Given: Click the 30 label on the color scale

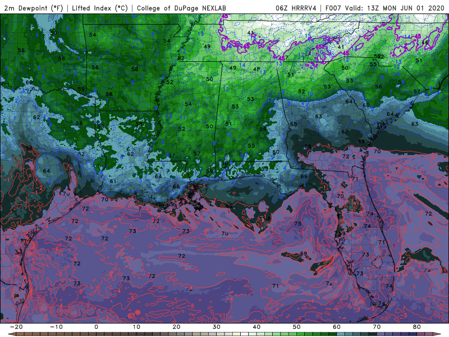Looking at the screenshot, I should pos(217,327).
